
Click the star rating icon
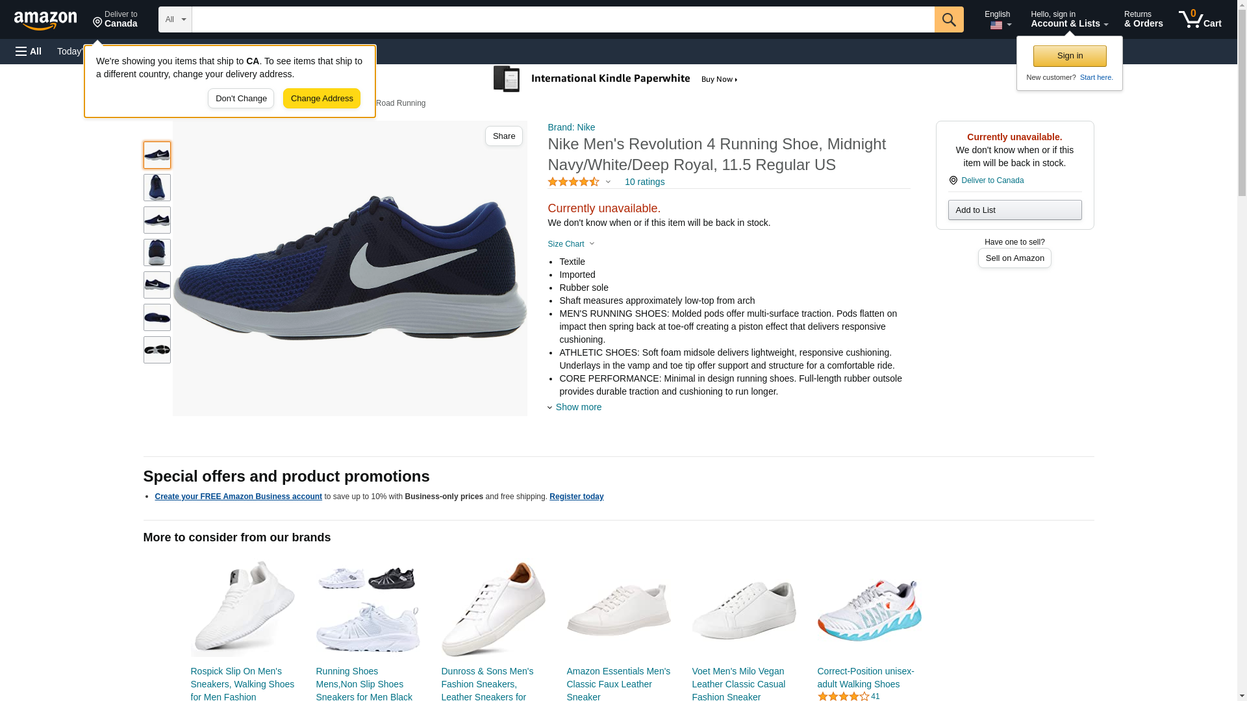[573, 182]
